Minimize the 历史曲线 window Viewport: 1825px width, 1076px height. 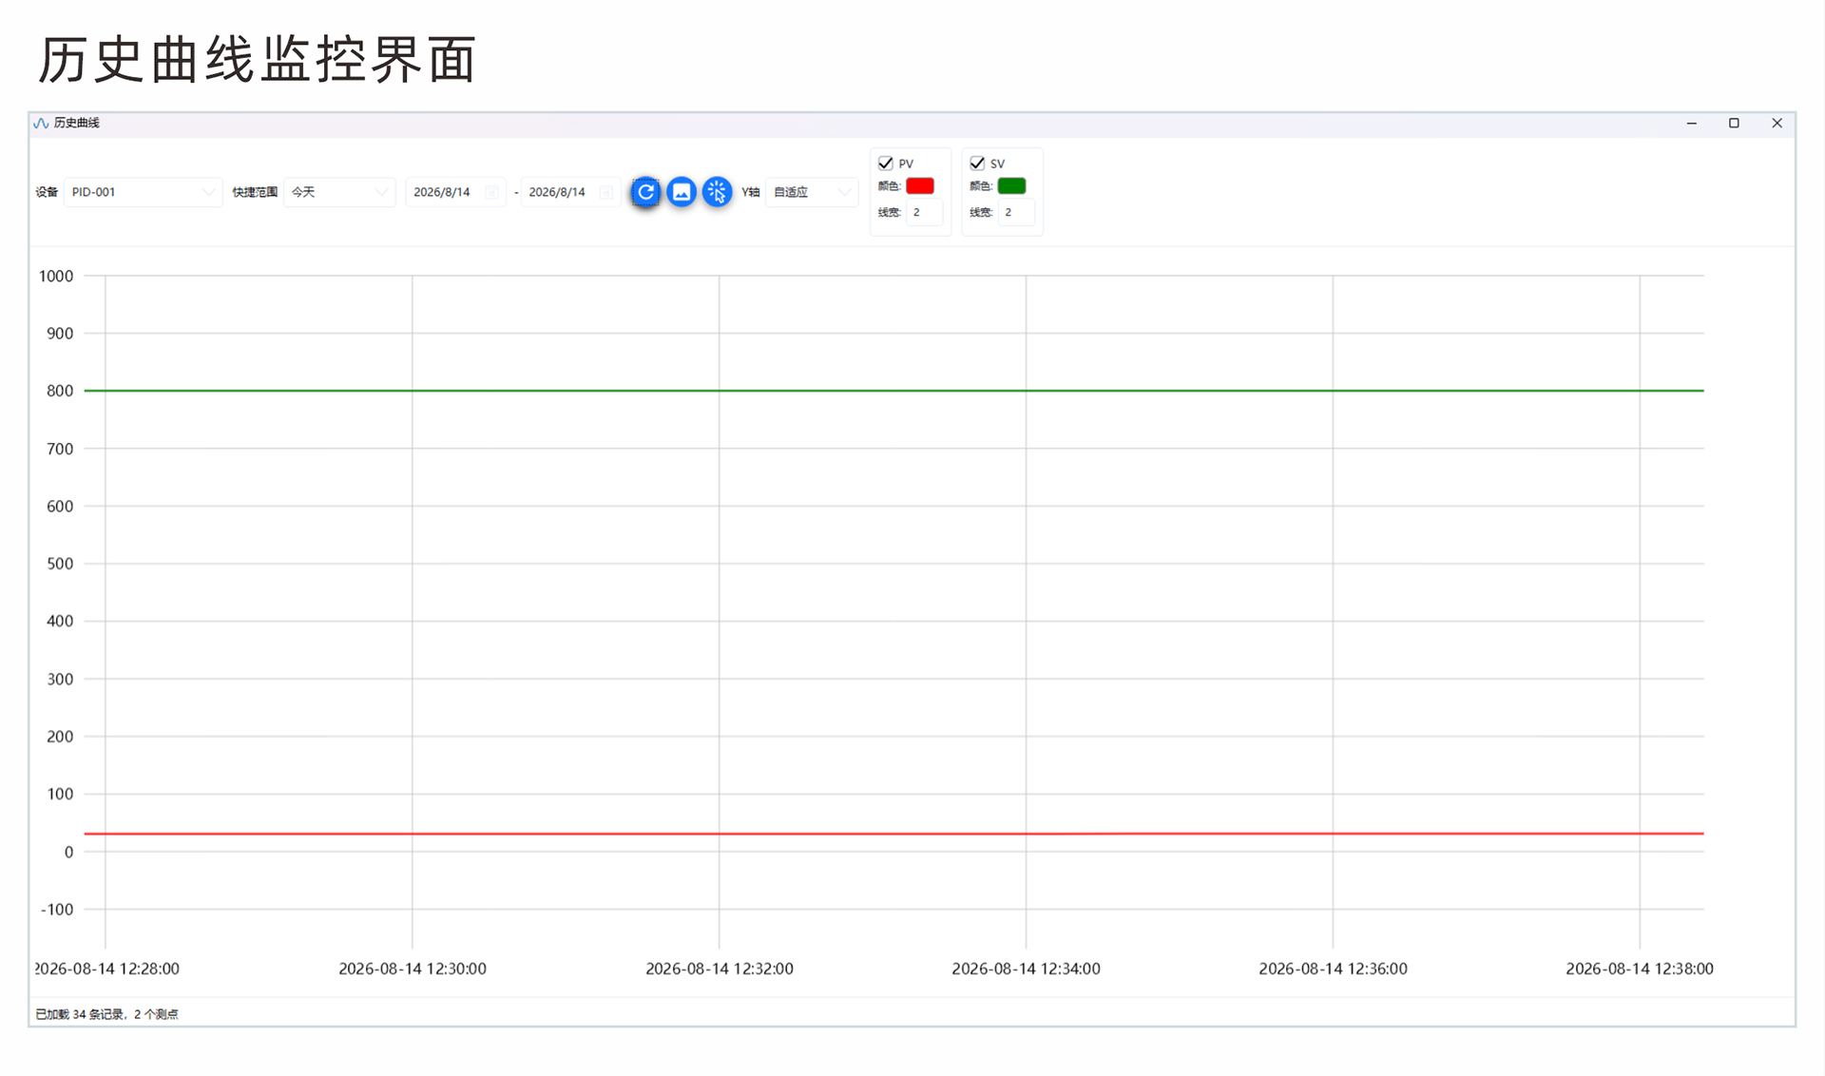[1692, 124]
